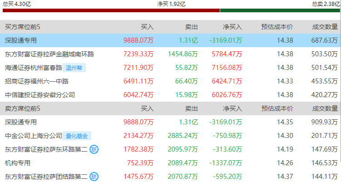Click estimated cost 14.26
Image resolution: width=341 pixels, height=182 pixels.
[285, 163]
